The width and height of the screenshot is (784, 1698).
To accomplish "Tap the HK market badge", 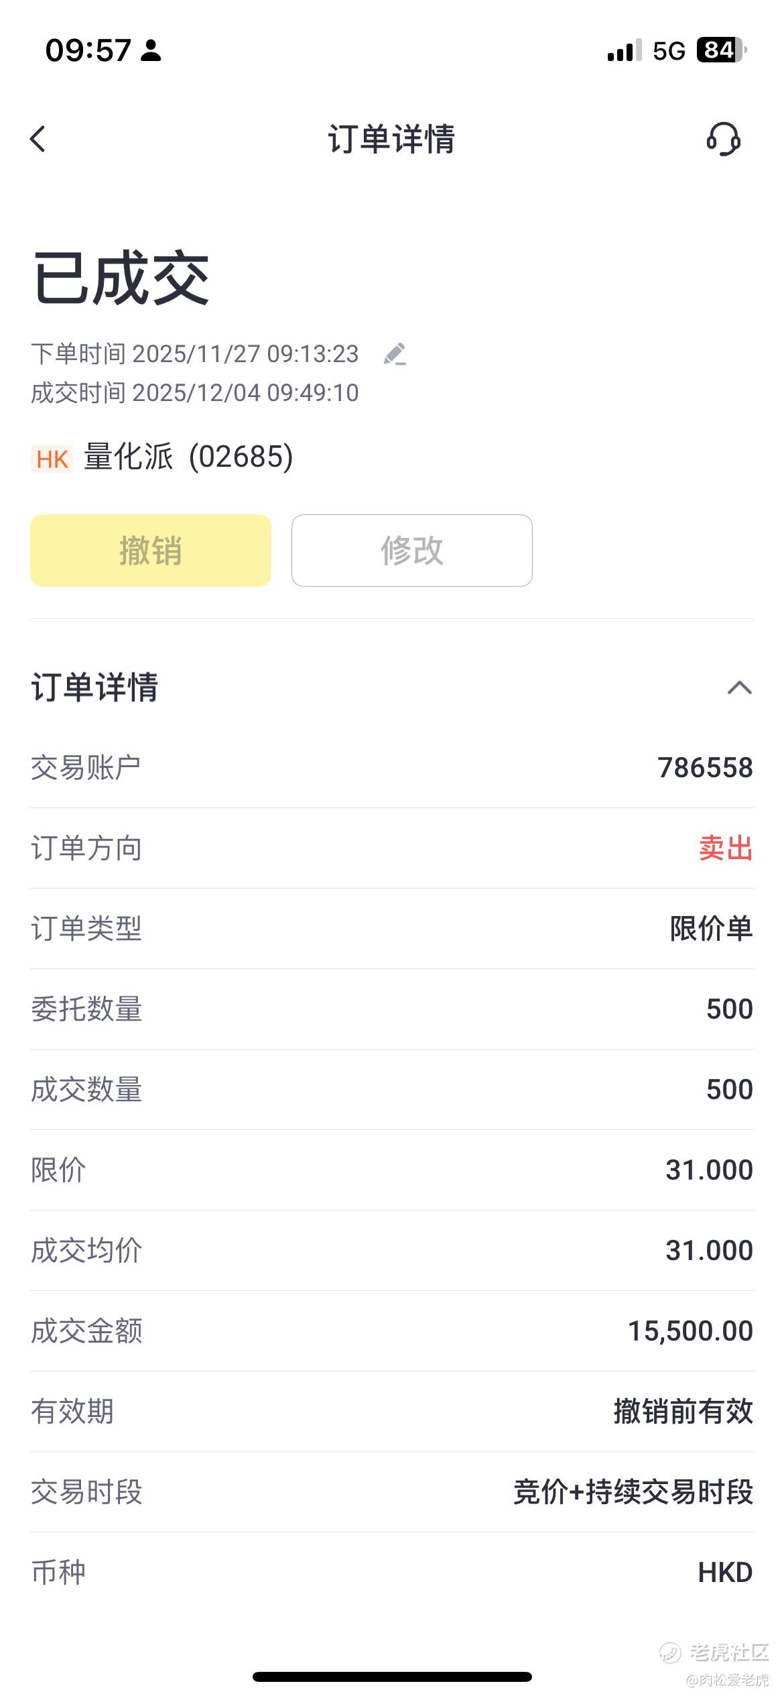I will [x=52, y=459].
